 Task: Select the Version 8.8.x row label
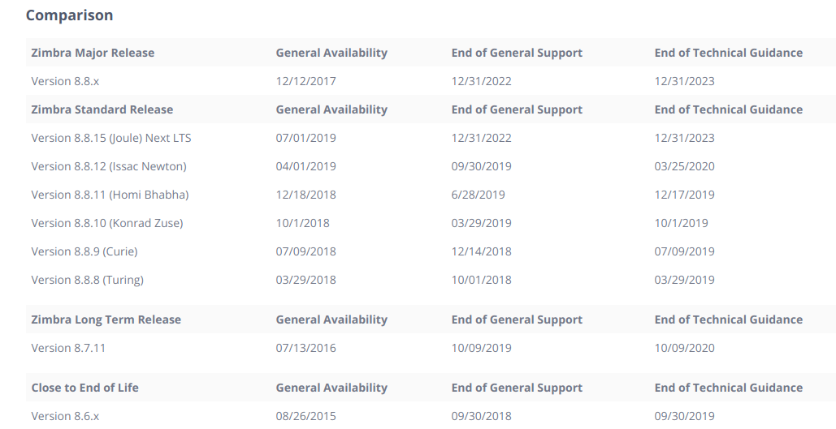(x=65, y=81)
